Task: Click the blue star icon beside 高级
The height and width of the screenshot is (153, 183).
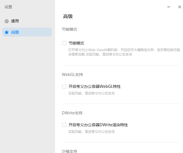Action: pyautogui.click(x=7, y=32)
